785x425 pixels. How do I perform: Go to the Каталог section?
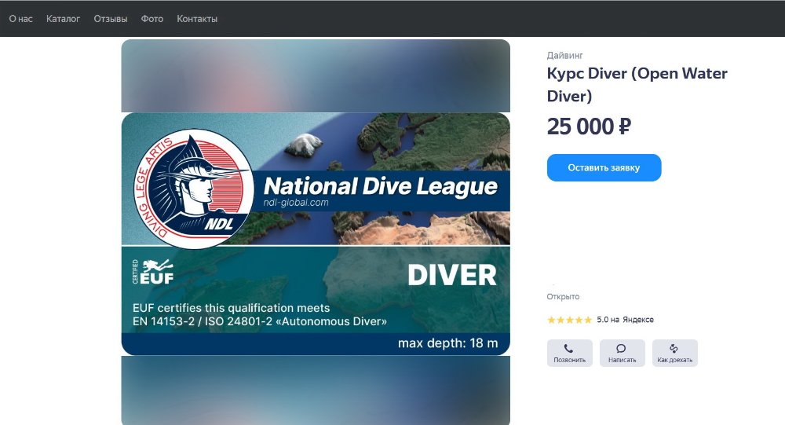tap(63, 19)
